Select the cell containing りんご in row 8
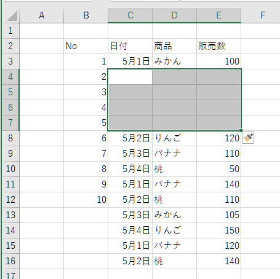 coord(174,138)
